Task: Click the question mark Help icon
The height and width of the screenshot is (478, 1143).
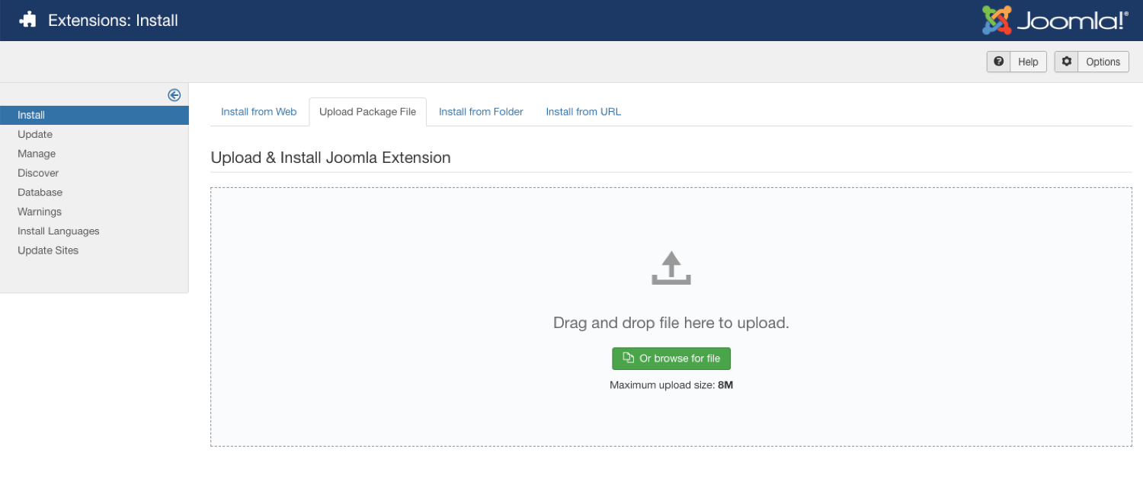Action: click(998, 62)
